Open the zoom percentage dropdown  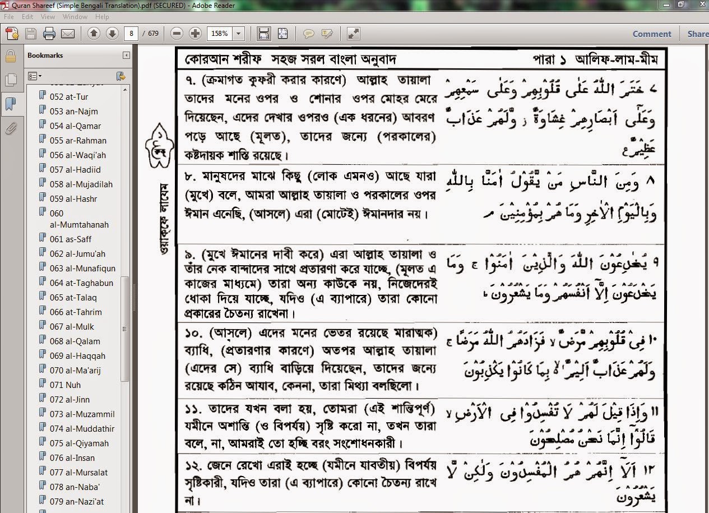tap(238, 34)
